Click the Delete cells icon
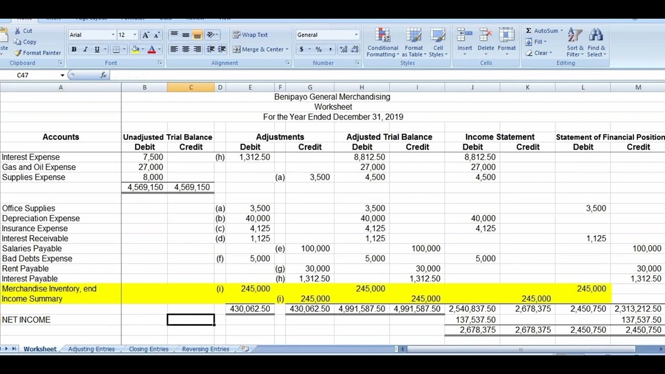Viewport: 665px width, 374px height. pos(485,37)
